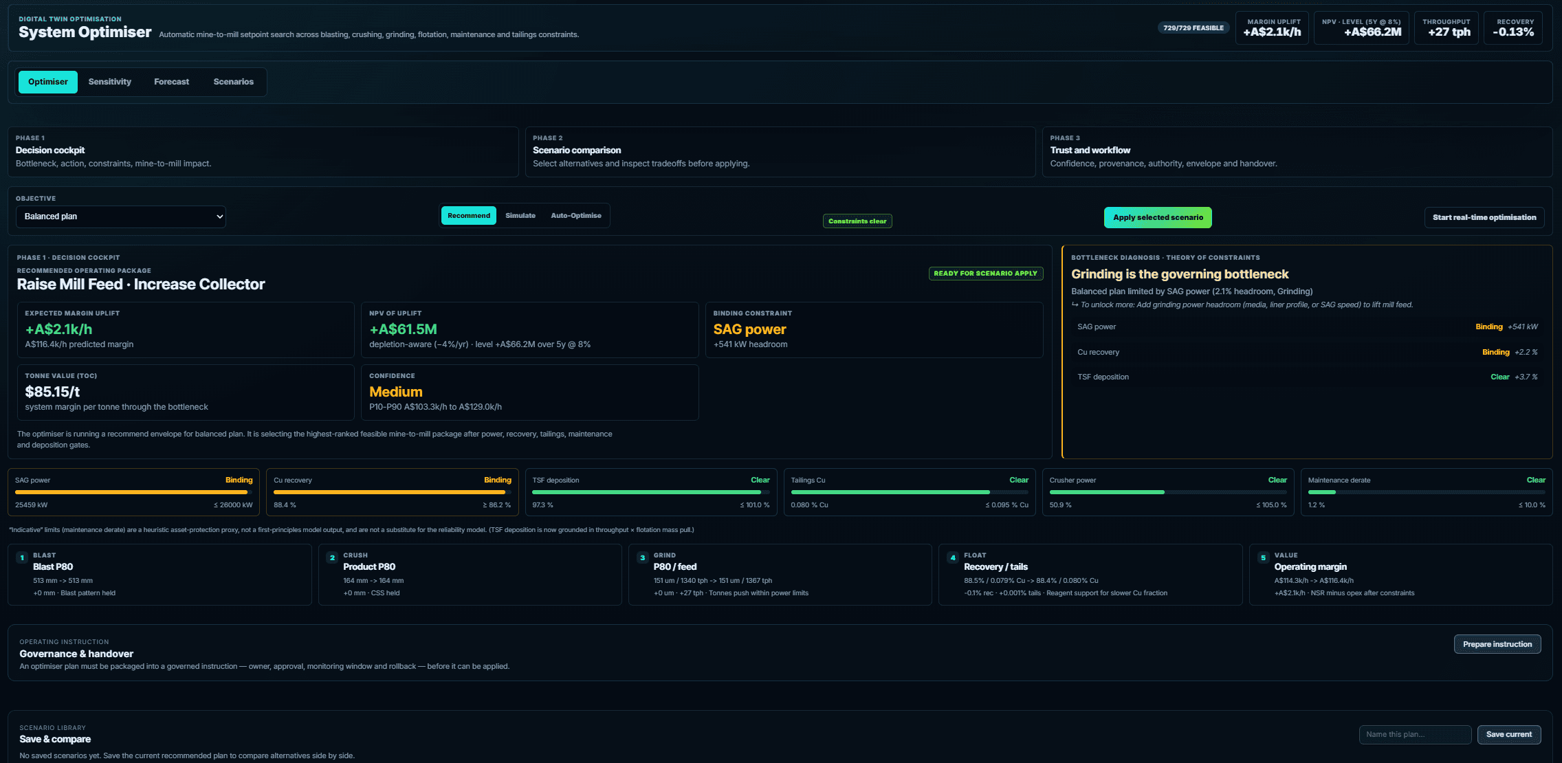1562x763 pixels.
Task: Click Apply selected scenario button
Action: (x=1158, y=217)
